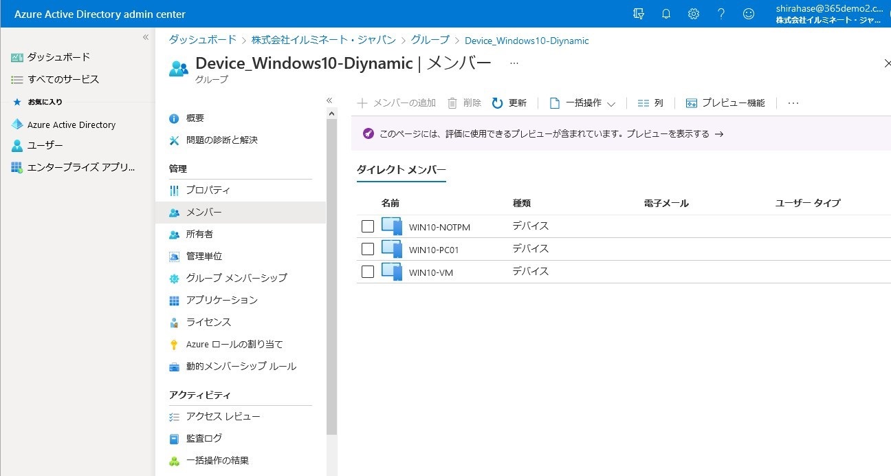The width and height of the screenshot is (891, 476).
Task: Close the group blade
Action: pyautogui.click(x=886, y=63)
